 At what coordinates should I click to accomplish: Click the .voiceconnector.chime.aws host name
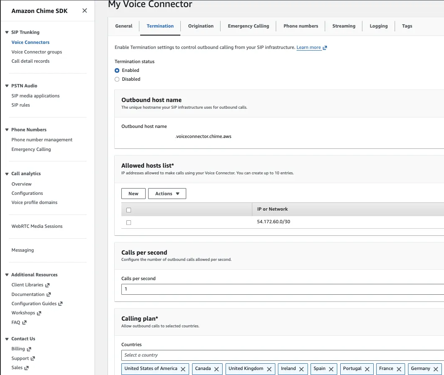[x=203, y=136]
